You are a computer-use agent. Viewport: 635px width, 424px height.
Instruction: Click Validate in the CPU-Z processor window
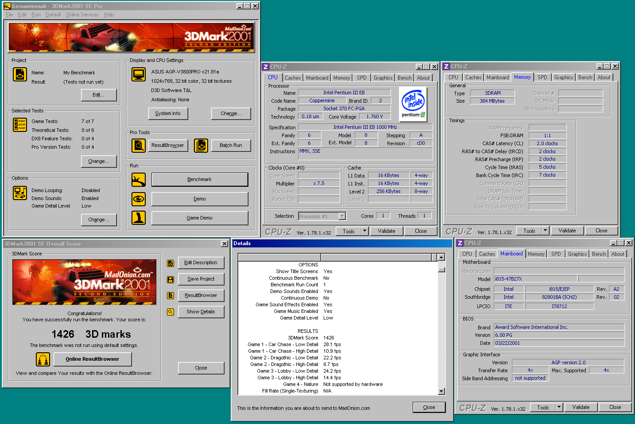(x=387, y=231)
